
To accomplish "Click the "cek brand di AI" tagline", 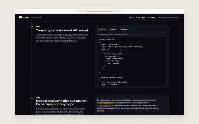I will point(36,17).
